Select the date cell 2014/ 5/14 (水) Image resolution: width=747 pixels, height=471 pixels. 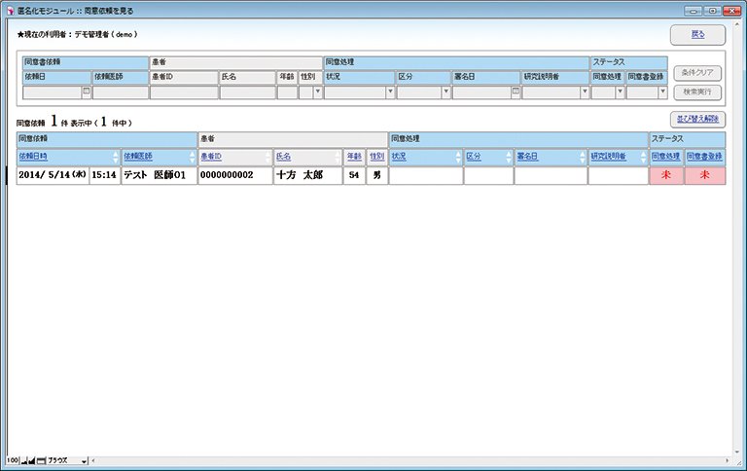53,175
